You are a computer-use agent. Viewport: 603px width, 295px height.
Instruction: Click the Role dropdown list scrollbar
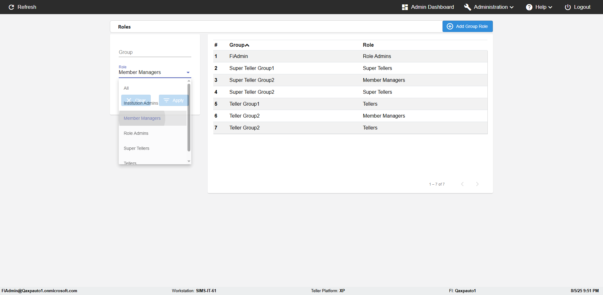click(x=189, y=118)
